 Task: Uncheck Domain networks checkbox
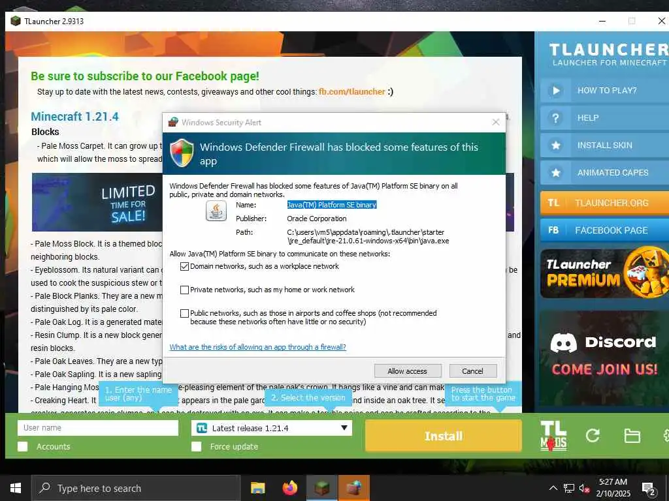tap(184, 267)
